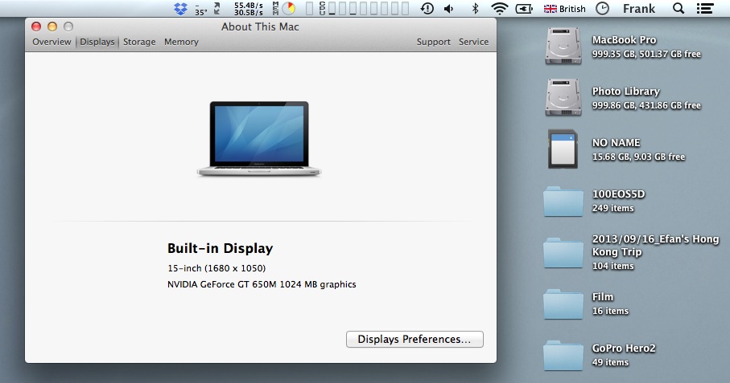Click the NVIDIA GeForce GT 650M graphics text

(262, 284)
